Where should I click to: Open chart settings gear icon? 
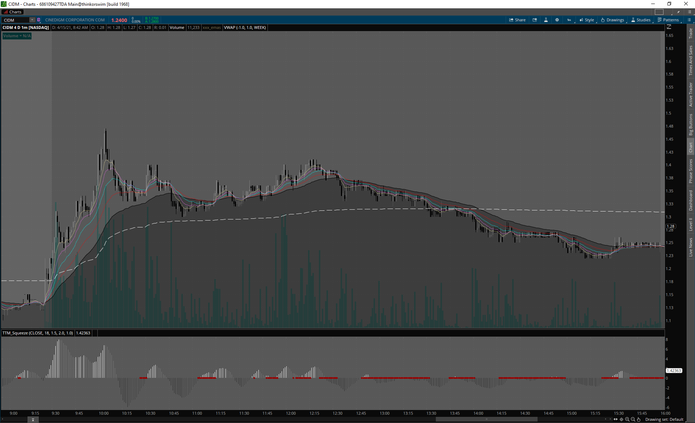pyautogui.click(x=557, y=20)
